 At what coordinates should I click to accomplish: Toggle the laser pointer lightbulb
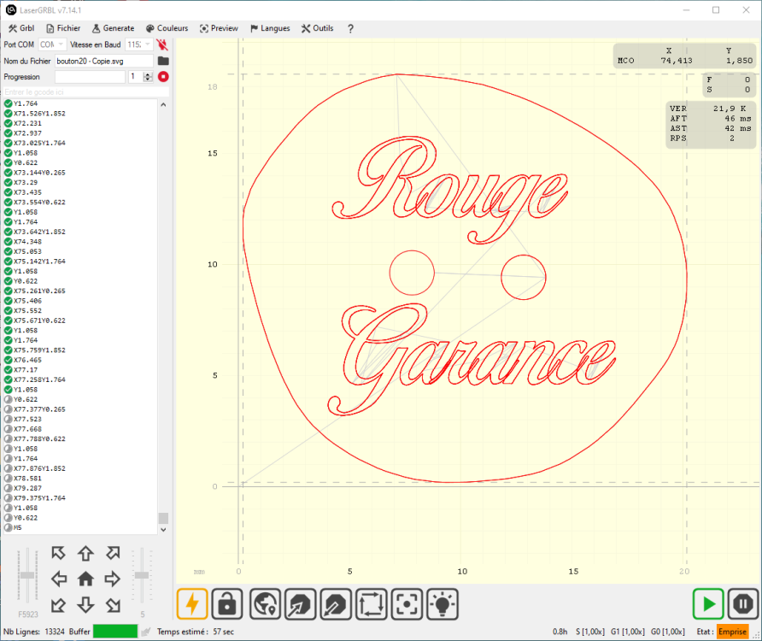pos(443,604)
